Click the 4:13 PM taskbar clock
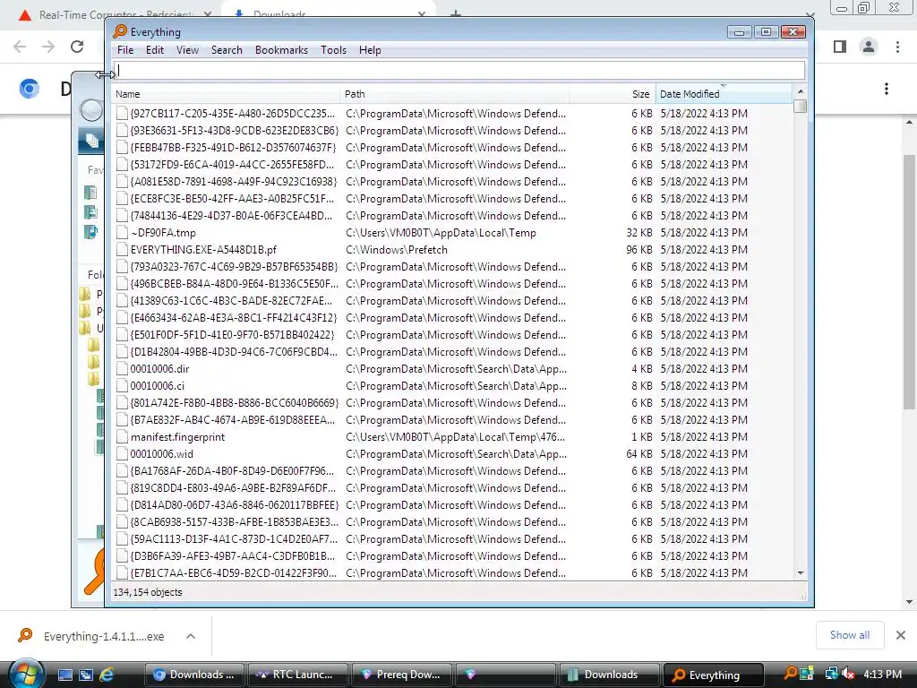 point(882,674)
